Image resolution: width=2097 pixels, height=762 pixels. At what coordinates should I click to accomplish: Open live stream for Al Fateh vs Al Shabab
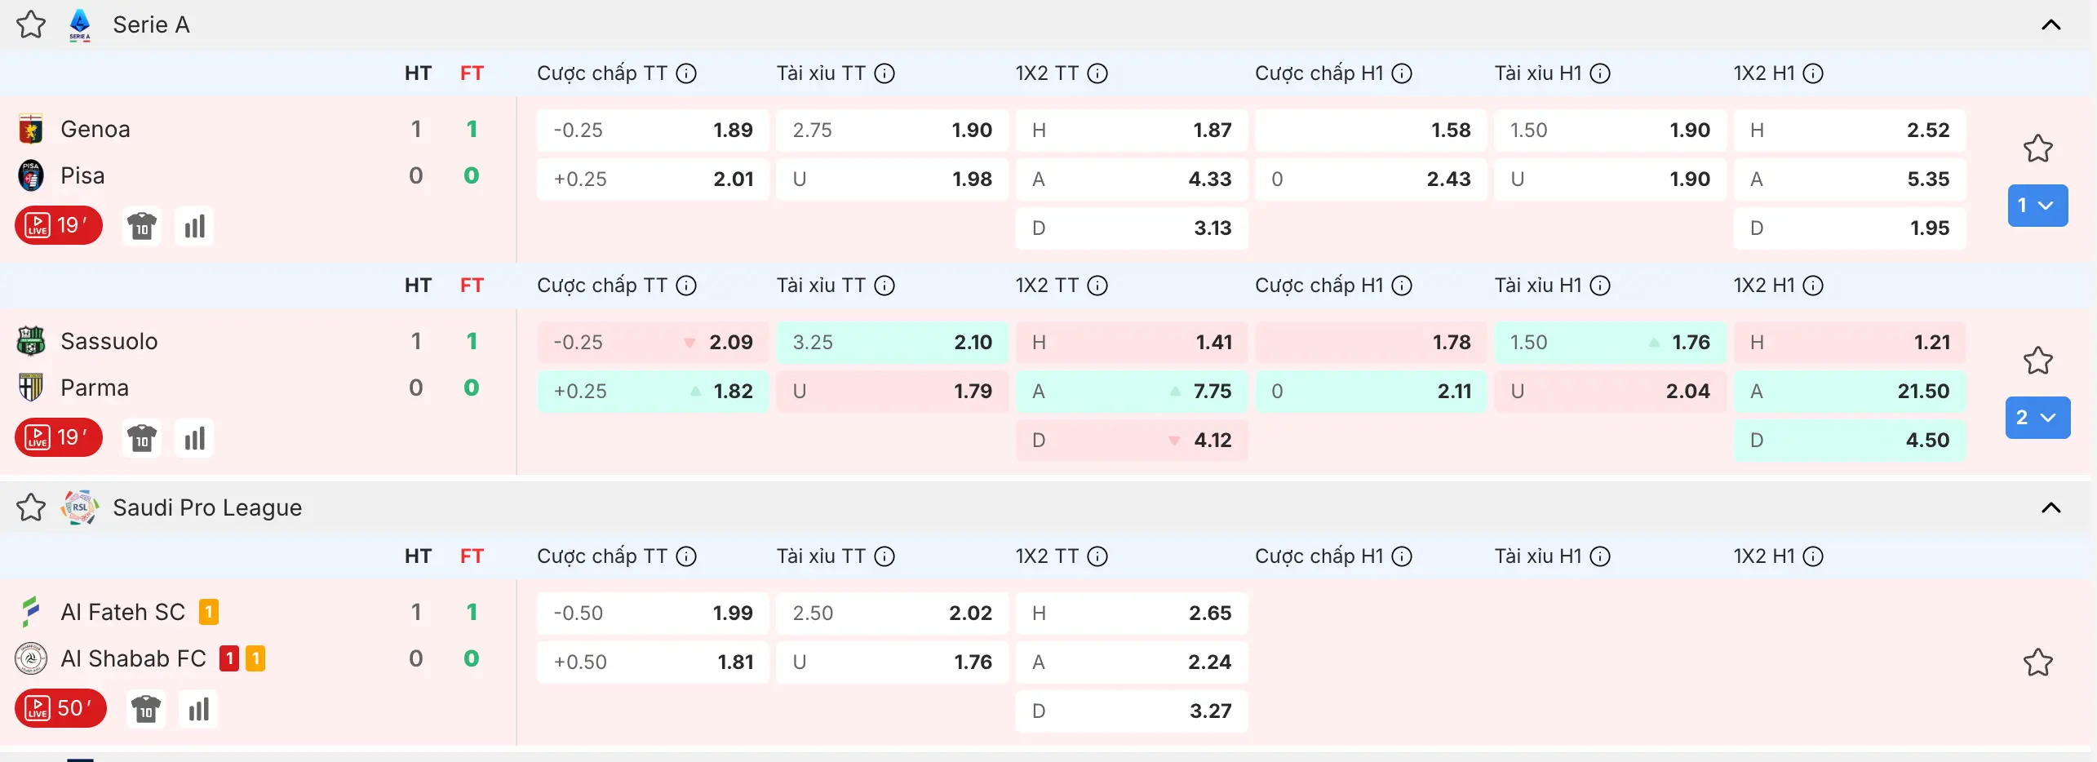pos(60,708)
